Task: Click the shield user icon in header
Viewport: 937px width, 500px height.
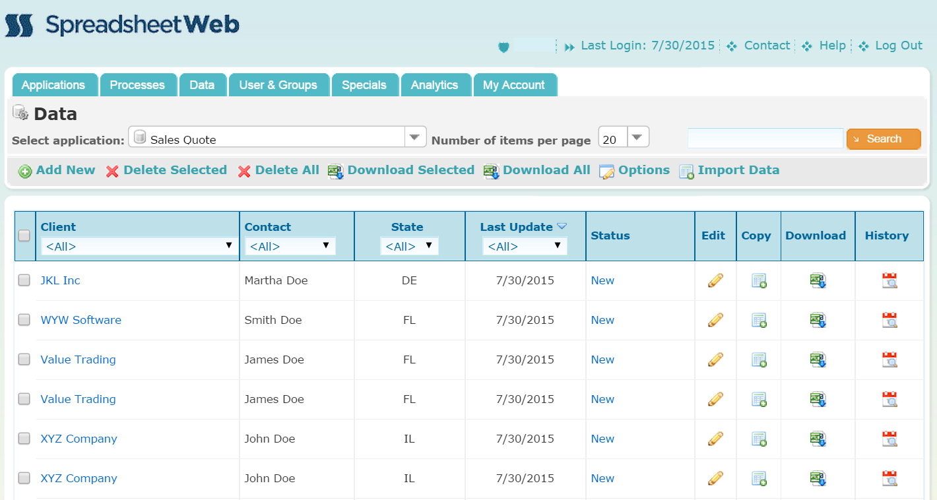Action: [x=504, y=46]
